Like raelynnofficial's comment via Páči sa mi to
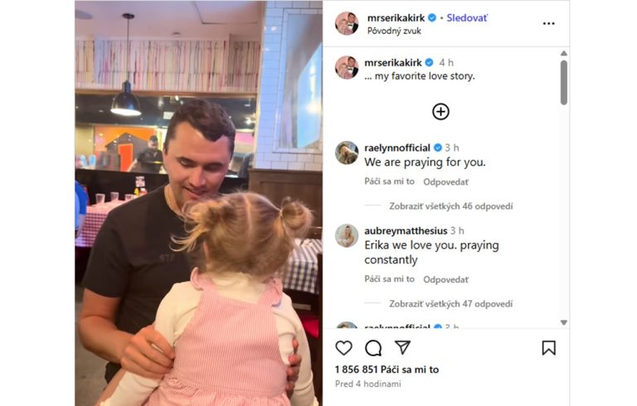The height and width of the screenshot is (406, 637). [389, 181]
